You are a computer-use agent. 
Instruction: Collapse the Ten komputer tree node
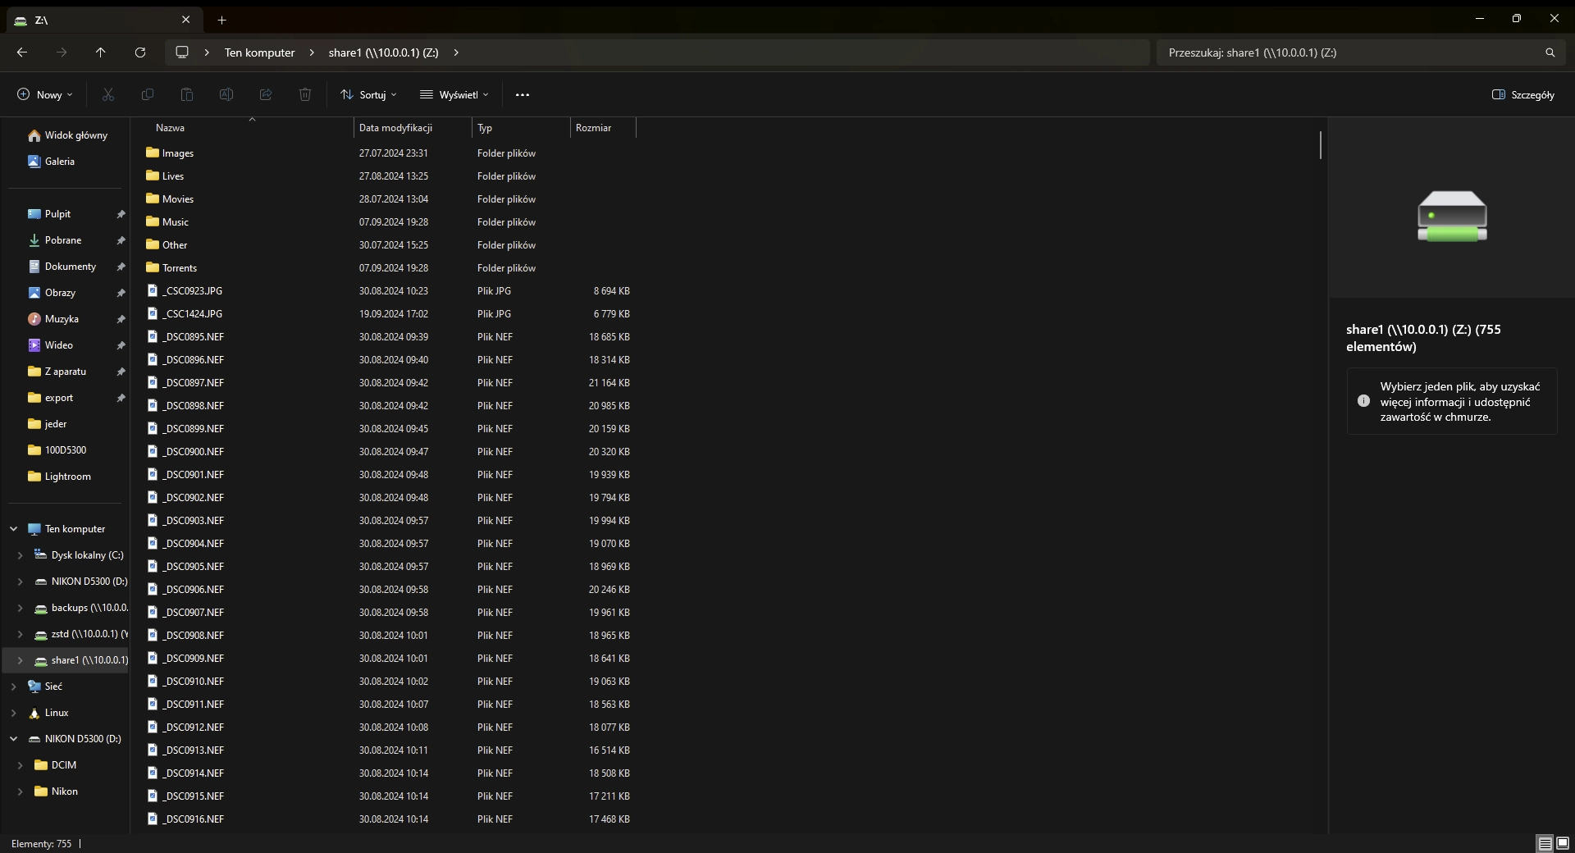tap(14, 529)
